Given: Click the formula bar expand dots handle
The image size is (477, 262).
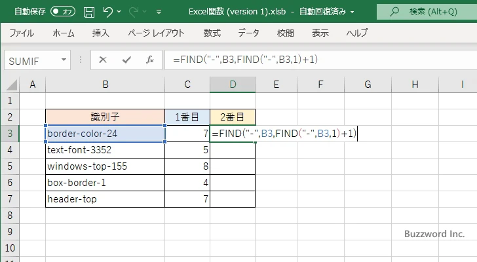Looking at the screenshot, I should (x=81, y=60).
